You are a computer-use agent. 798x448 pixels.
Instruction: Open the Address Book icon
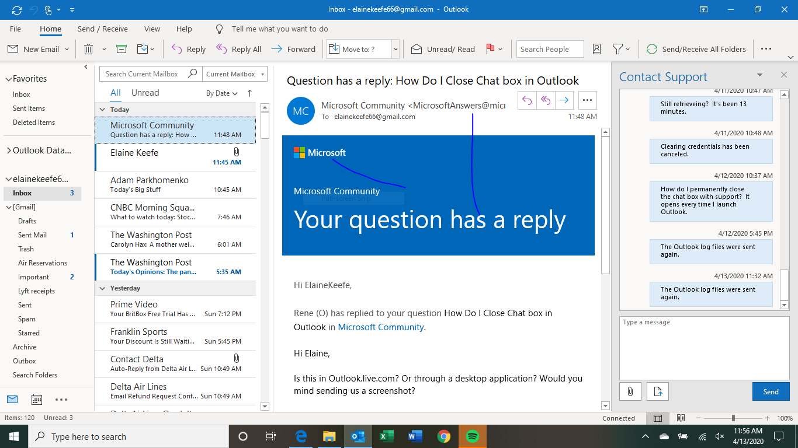(x=596, y=49)
